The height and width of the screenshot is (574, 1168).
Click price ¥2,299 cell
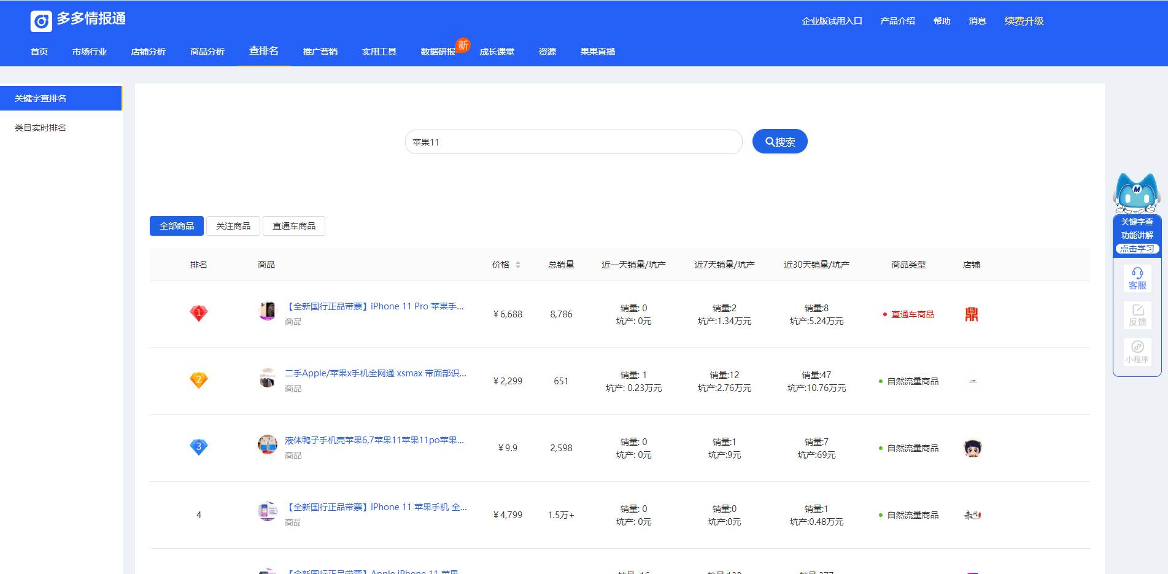click(x=508, y=381)
